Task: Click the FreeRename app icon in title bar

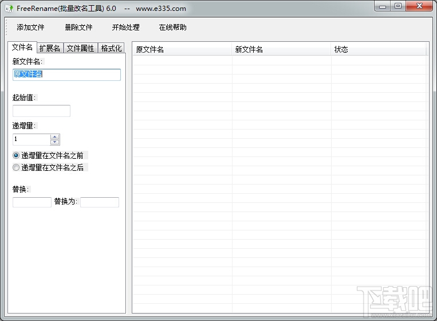Action: tap(9, 9)
